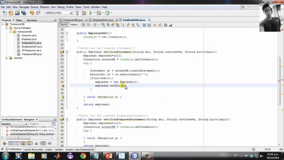Click the error hint bulb on line 33
This screenshot has height=160, width=284.
tap(63, 86)
